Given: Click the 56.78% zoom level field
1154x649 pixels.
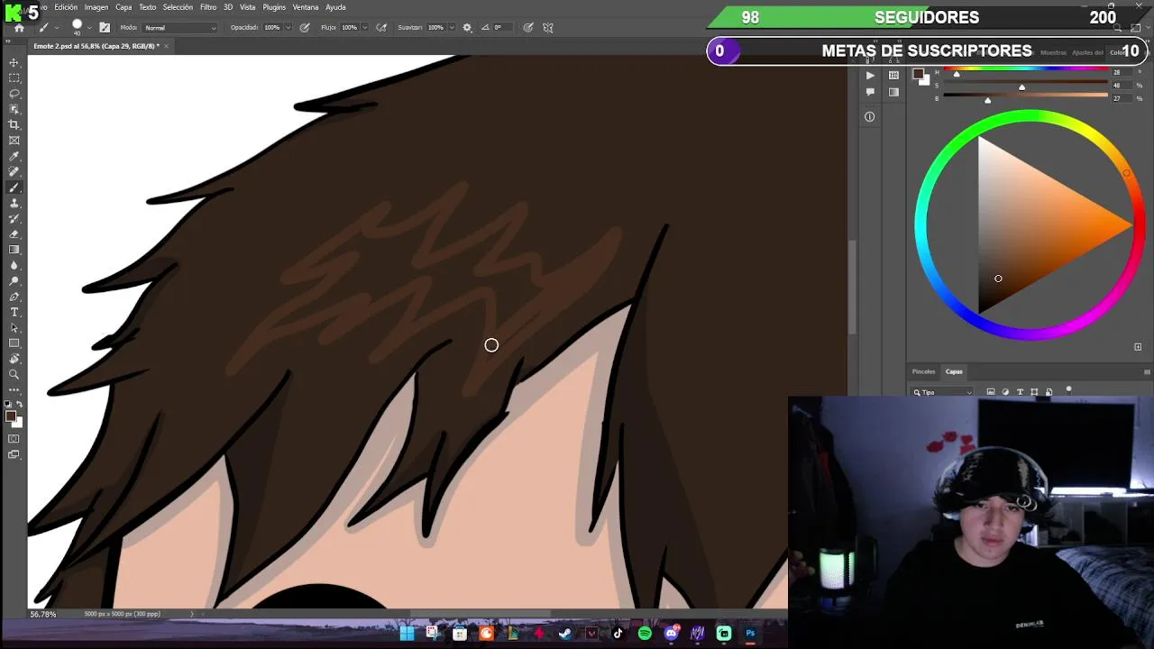Looking at the screenshot, I should [43, 614].
